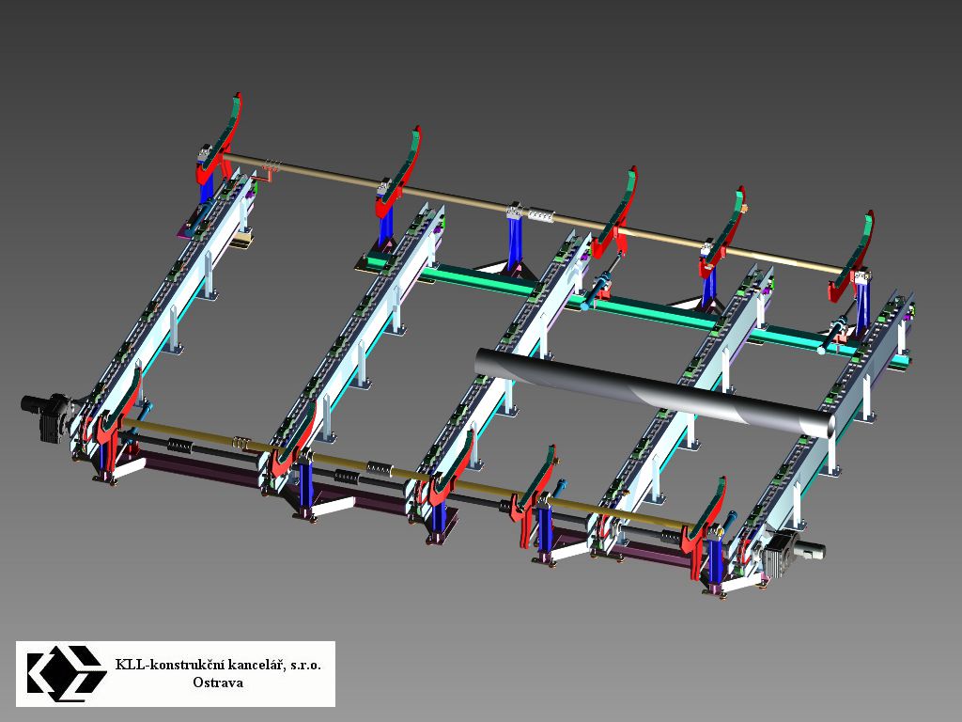The height and width of the screenshot is (722, 962).
Task: Pick the large grey pipe in the model
Action: pos(655,392)
